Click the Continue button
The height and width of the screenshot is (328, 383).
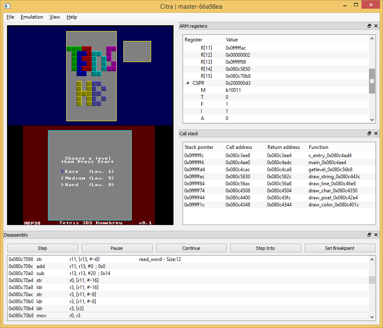click(x=191, y=248)
